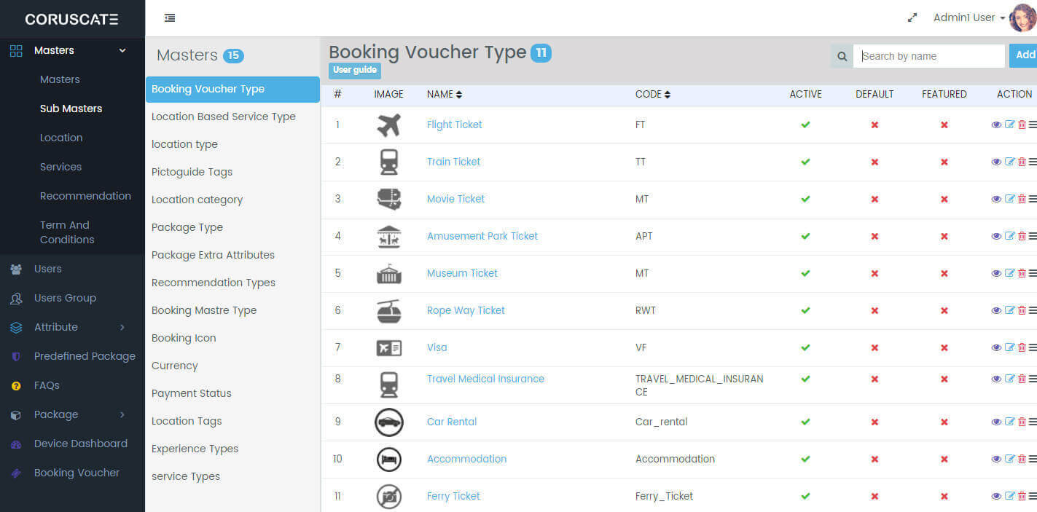1037x512 pixels.
Task: Toggle Default status for Visa row
Action: click(874, 347)
